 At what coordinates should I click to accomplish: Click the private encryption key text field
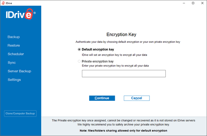tap(124, 74)
